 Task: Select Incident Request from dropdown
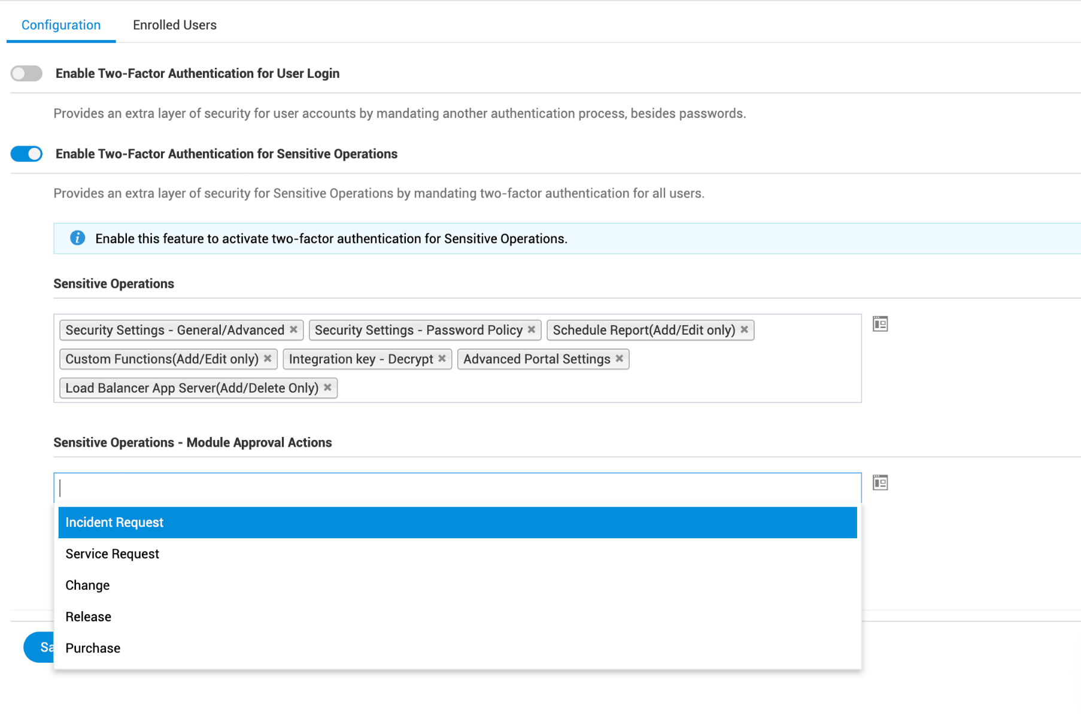pos(457,523)
